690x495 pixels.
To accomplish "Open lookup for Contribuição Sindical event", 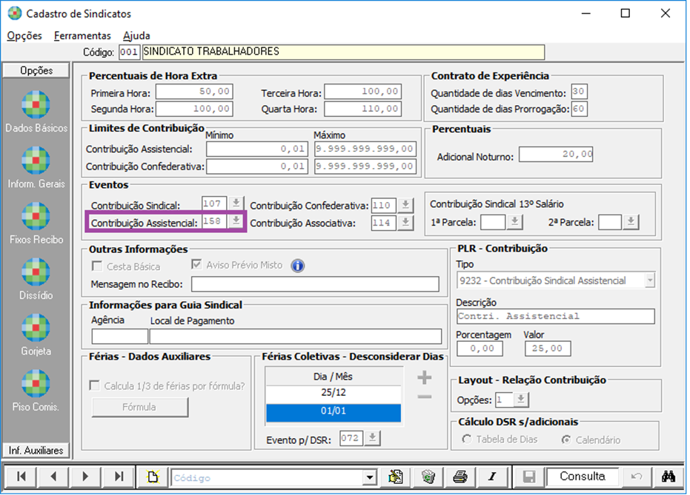I will pyautogui.click(x=236, y=203).
